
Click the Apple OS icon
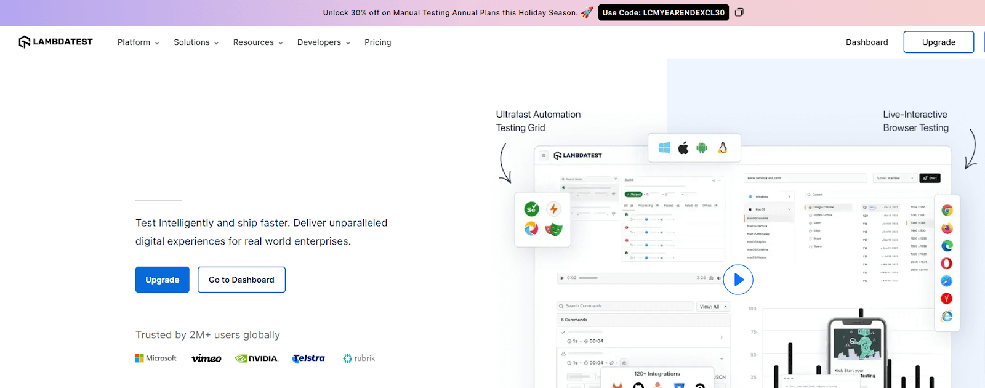pyautogui.click(x=683, y=148)
